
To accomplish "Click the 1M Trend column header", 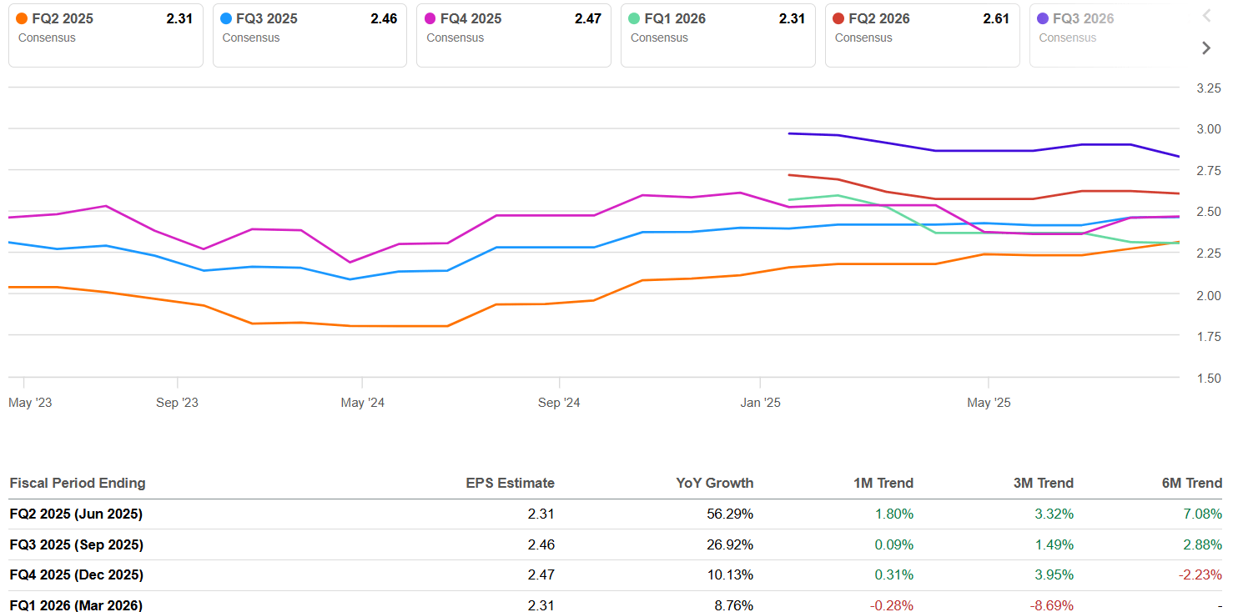I will coord(883,483).
